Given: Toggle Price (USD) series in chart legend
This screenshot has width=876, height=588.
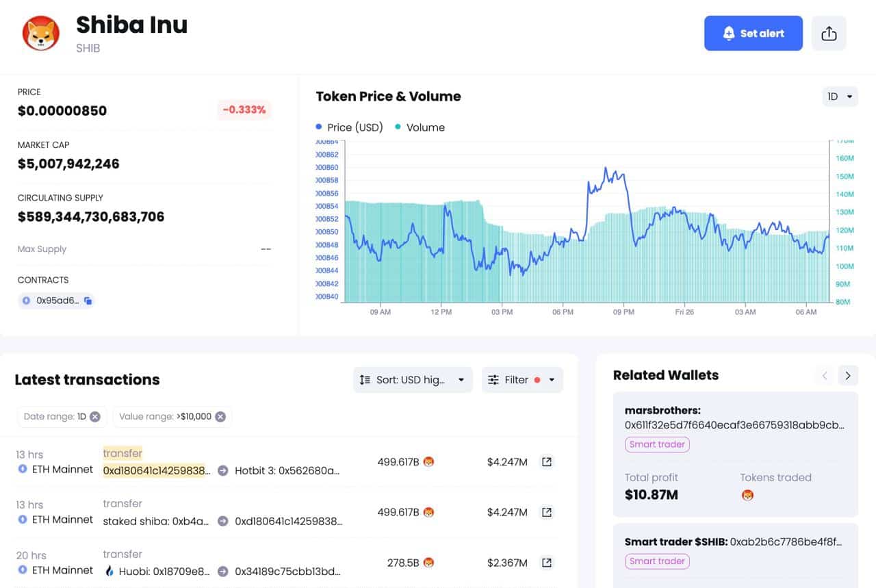Looking at the screenshot, I should point(349,127).
